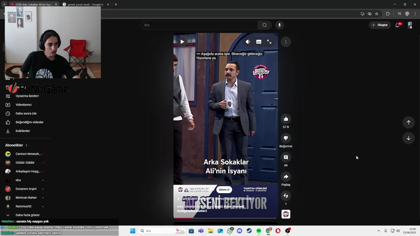Go to the previous Short with up arrow

[x=409, y=122]
